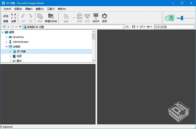This screenshot has width=196, height=129.
Task: Maximize the FocusOn Image Viewer window
Action: (182, 3)
